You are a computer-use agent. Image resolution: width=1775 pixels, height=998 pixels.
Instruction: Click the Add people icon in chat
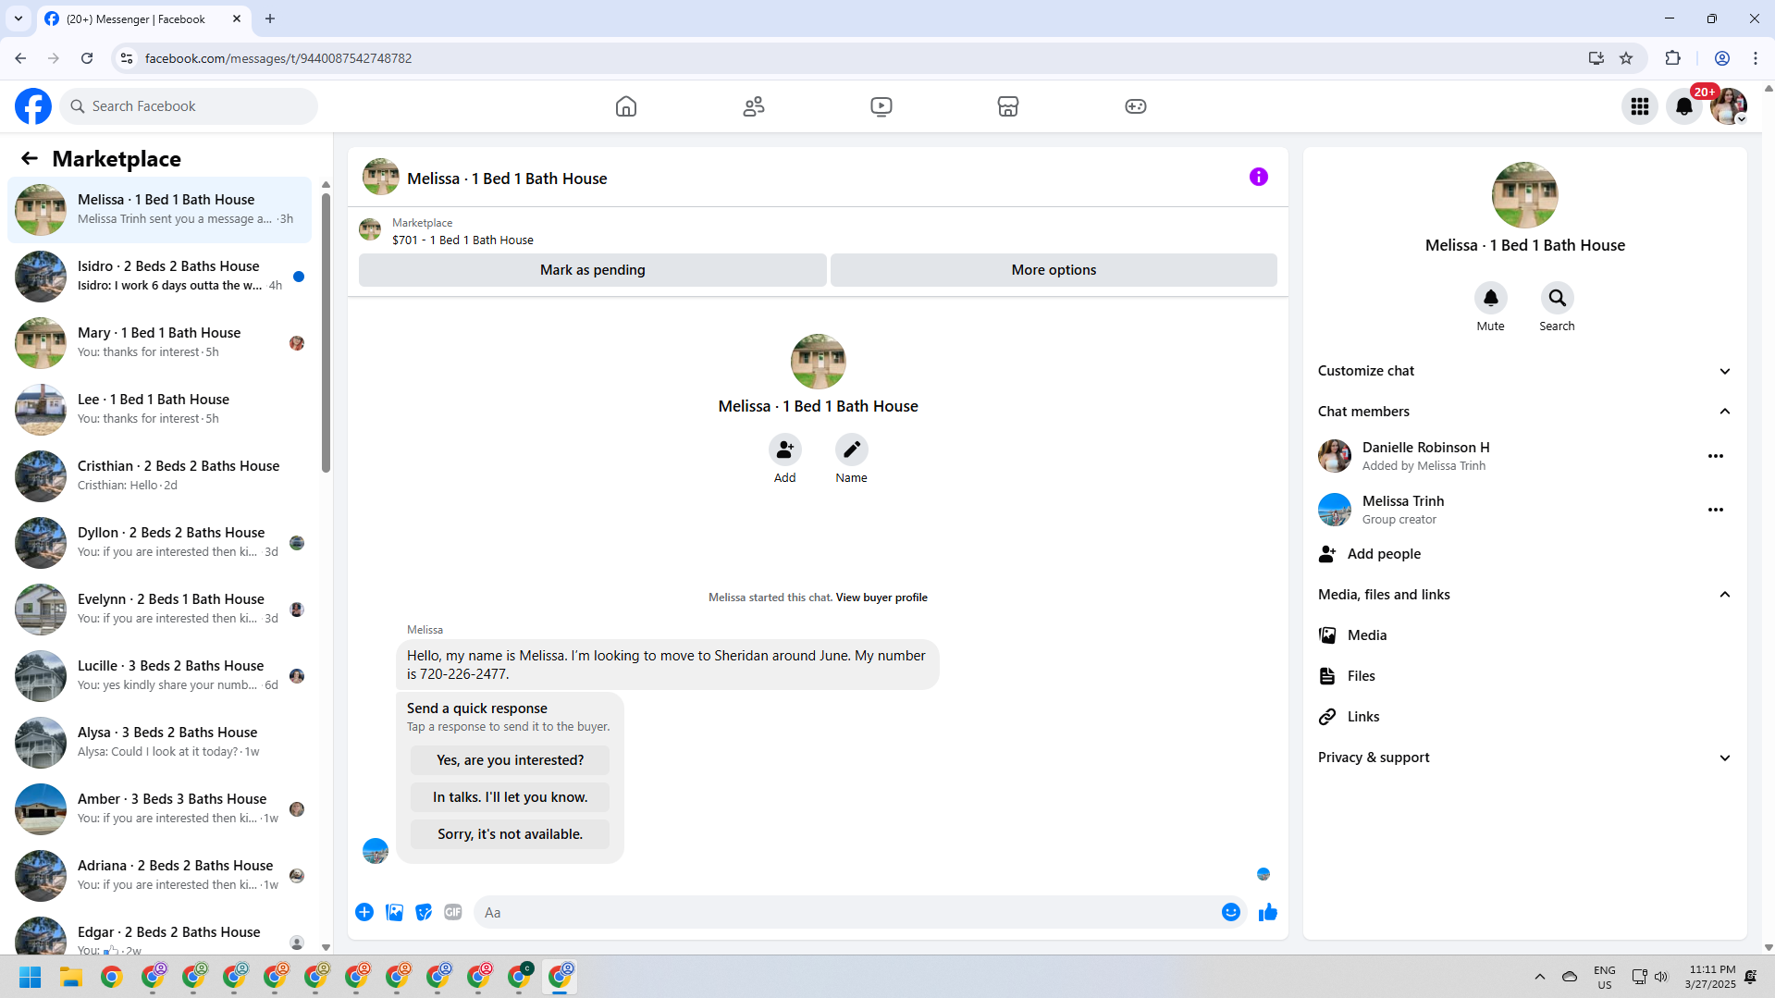(785, 450)
